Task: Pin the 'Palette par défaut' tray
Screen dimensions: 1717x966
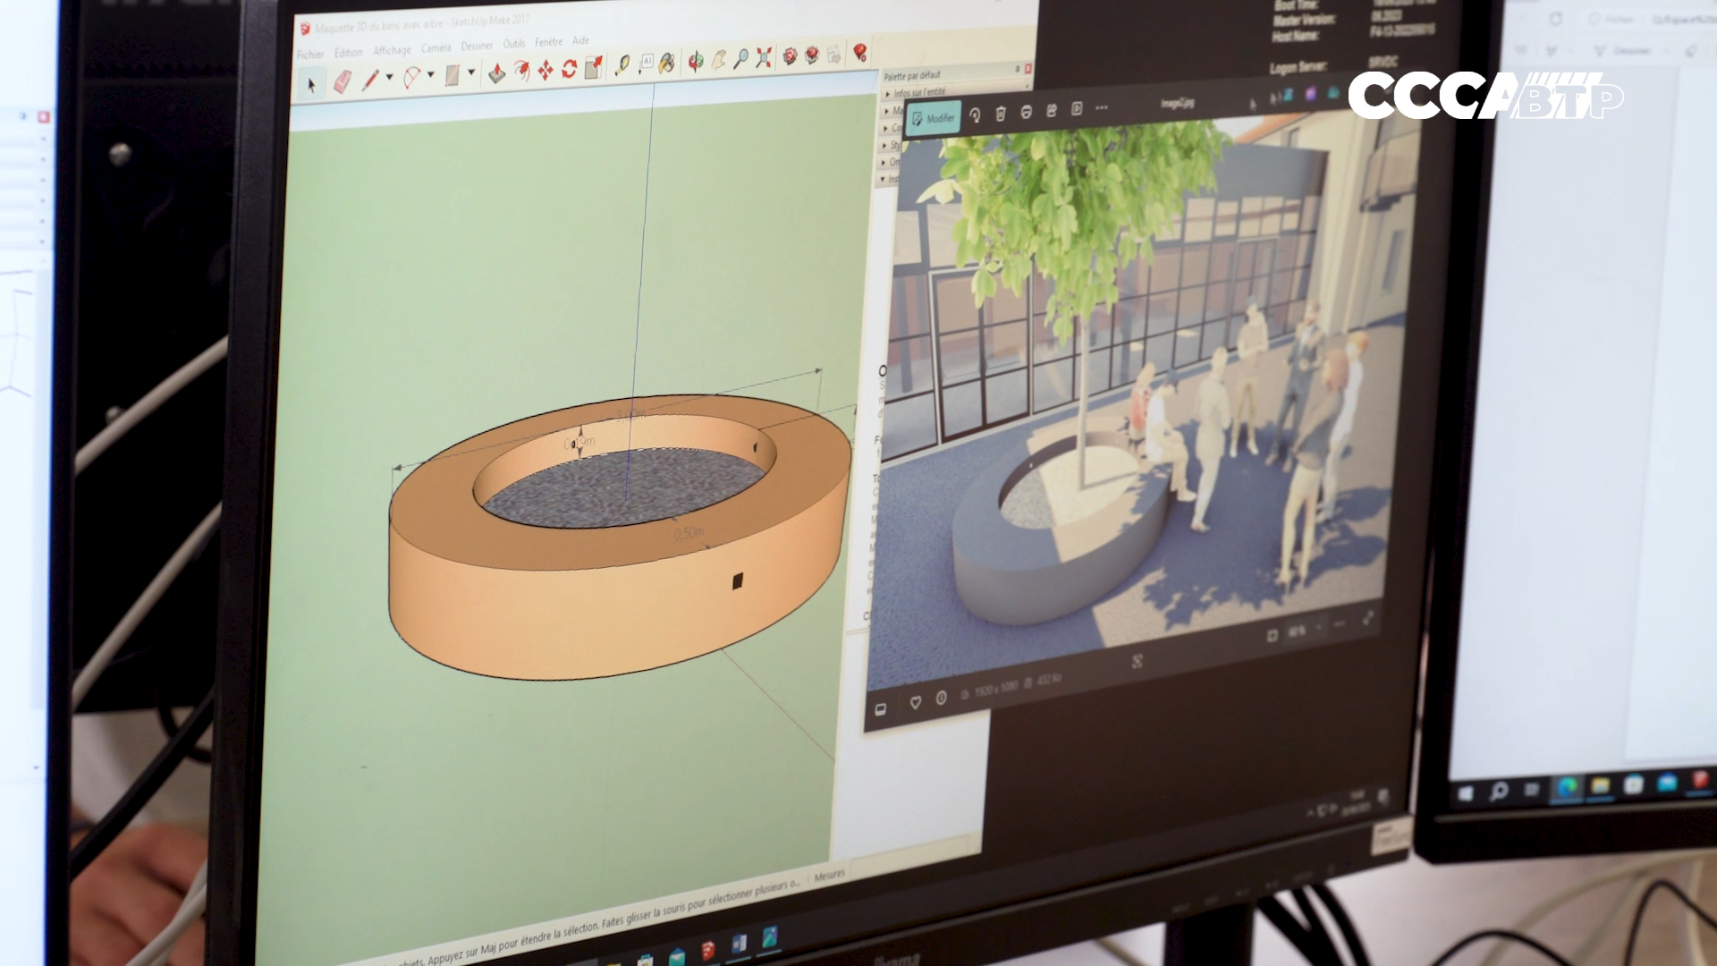Action: click(x=1017, y=70)
